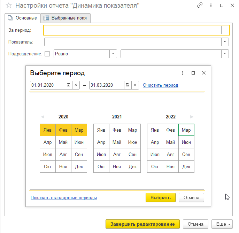Edit the end date field

click(107, 85)
